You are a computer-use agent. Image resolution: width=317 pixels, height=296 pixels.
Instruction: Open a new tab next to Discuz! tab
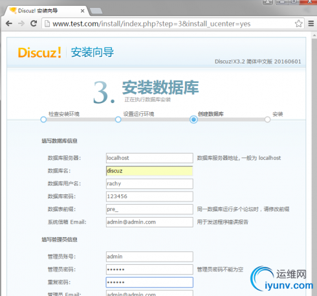[x=96, y=11]
